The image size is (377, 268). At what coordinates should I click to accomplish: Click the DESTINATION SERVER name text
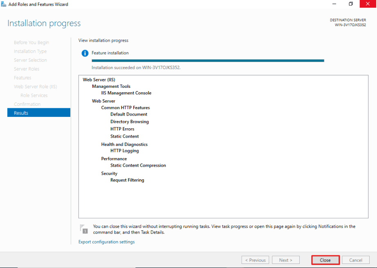click(350, 25)
